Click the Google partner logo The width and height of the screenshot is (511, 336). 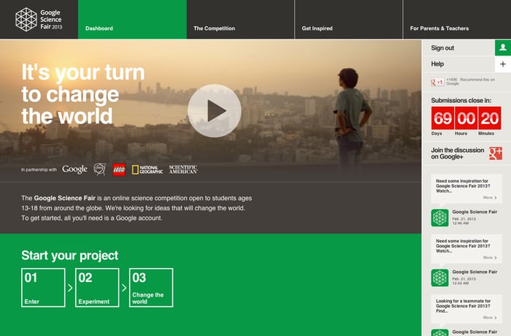[74, 169]
